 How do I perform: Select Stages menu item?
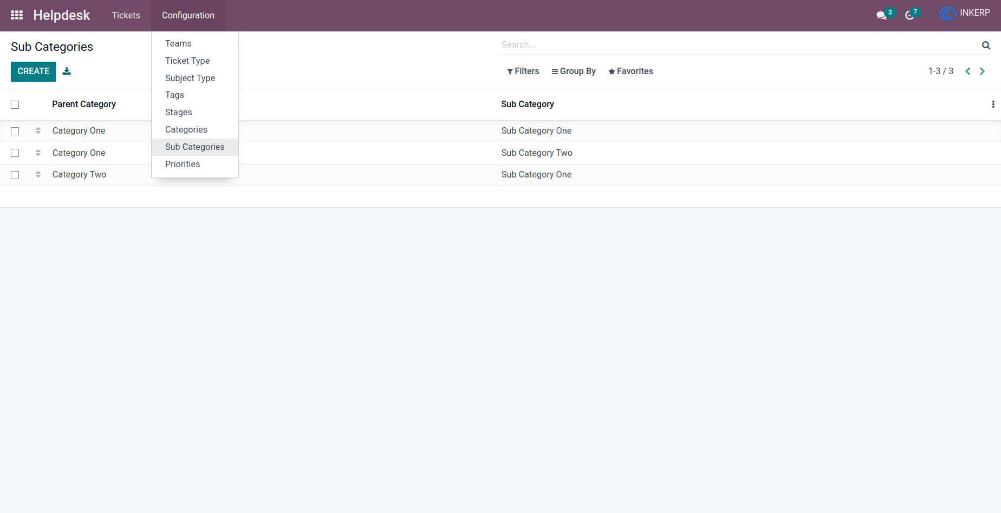click(x=195, y=112)
